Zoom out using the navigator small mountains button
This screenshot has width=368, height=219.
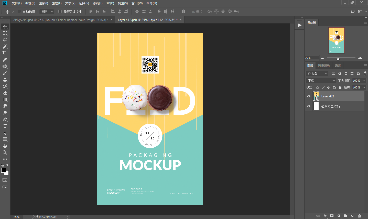(322, 58)
